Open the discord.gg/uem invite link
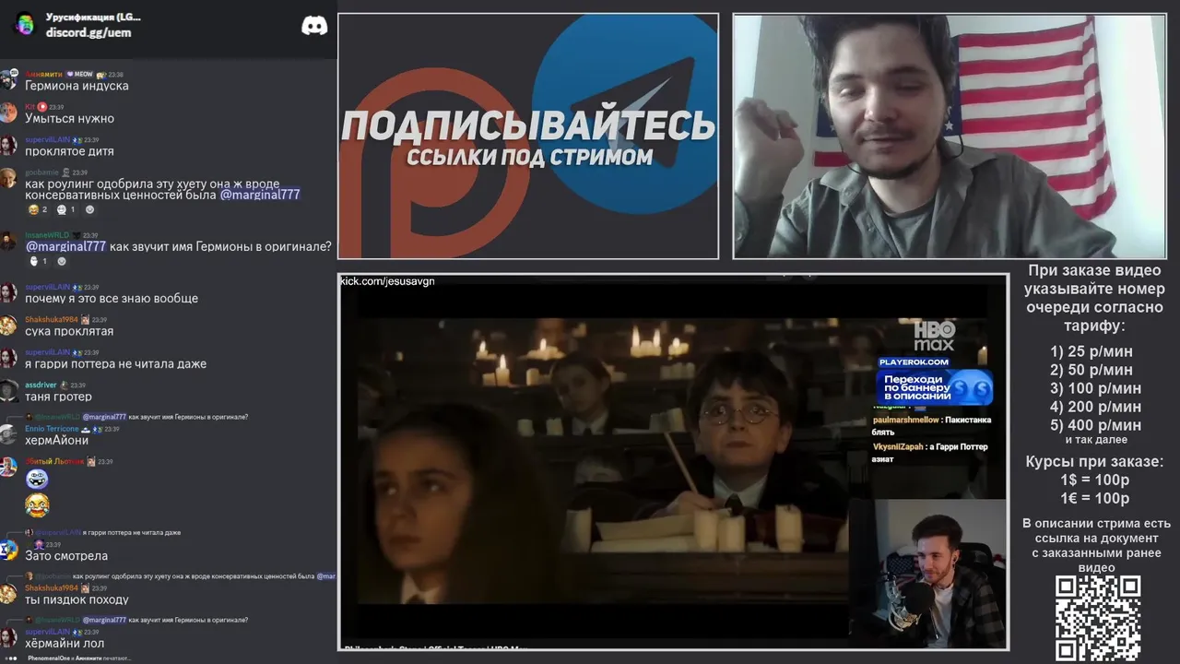The height and width of the screenshot is (664, 1180). [x=88, y=32]
